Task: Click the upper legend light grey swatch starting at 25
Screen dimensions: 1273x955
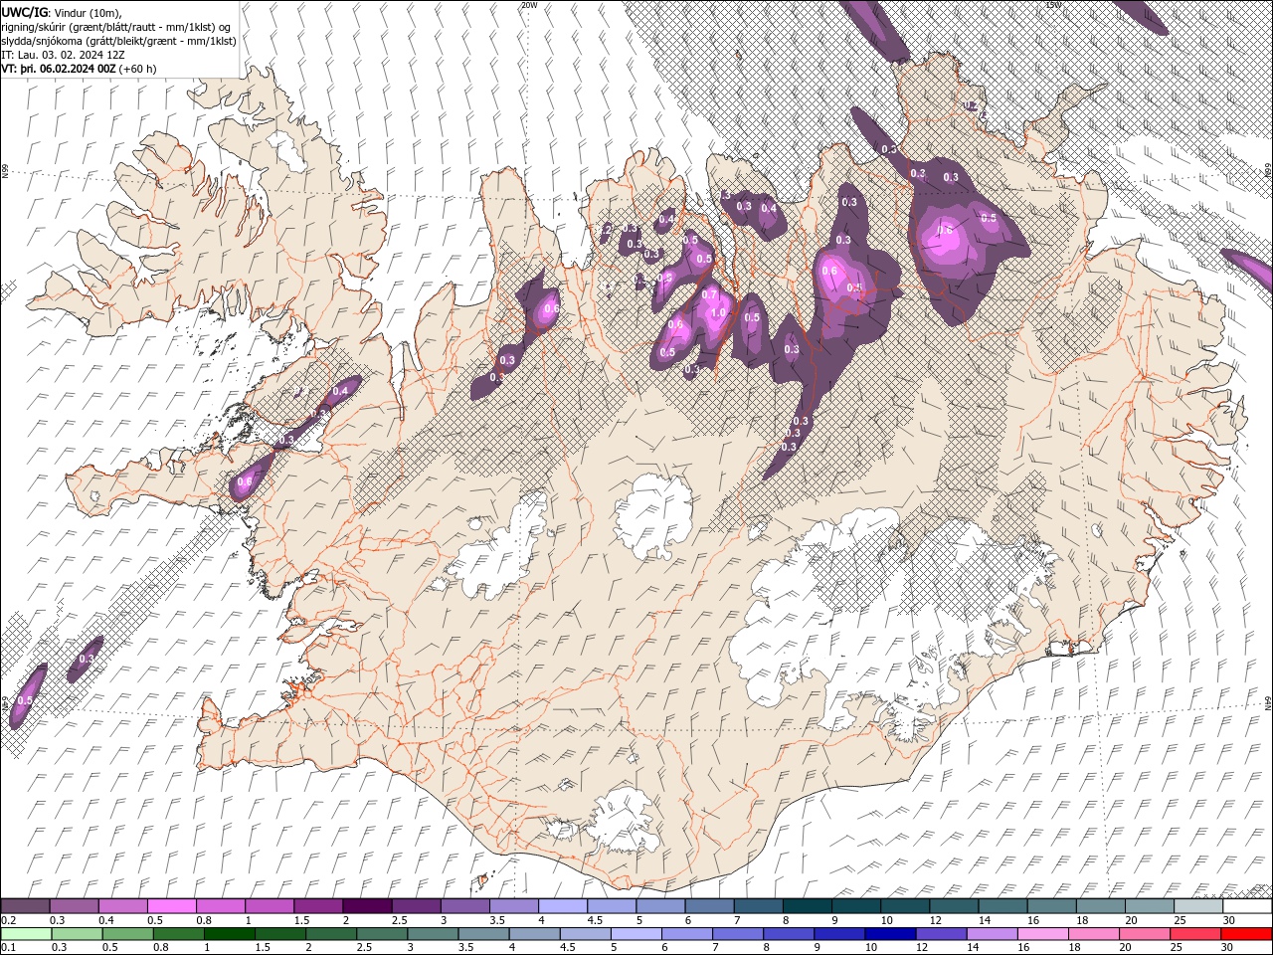Action: [1198, 906]
